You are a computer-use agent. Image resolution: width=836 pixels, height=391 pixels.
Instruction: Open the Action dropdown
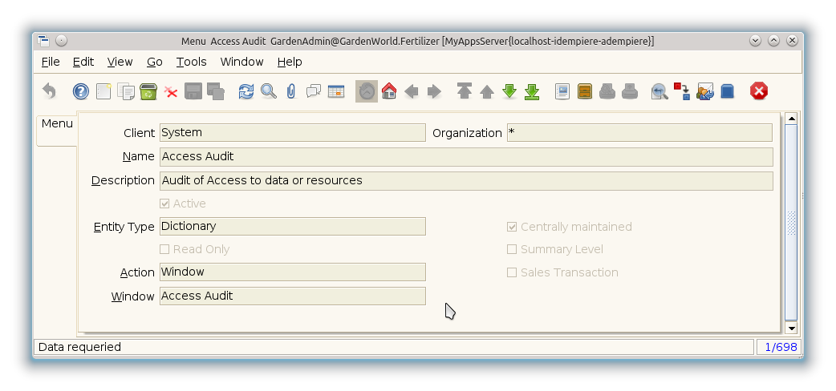(292, 272)
